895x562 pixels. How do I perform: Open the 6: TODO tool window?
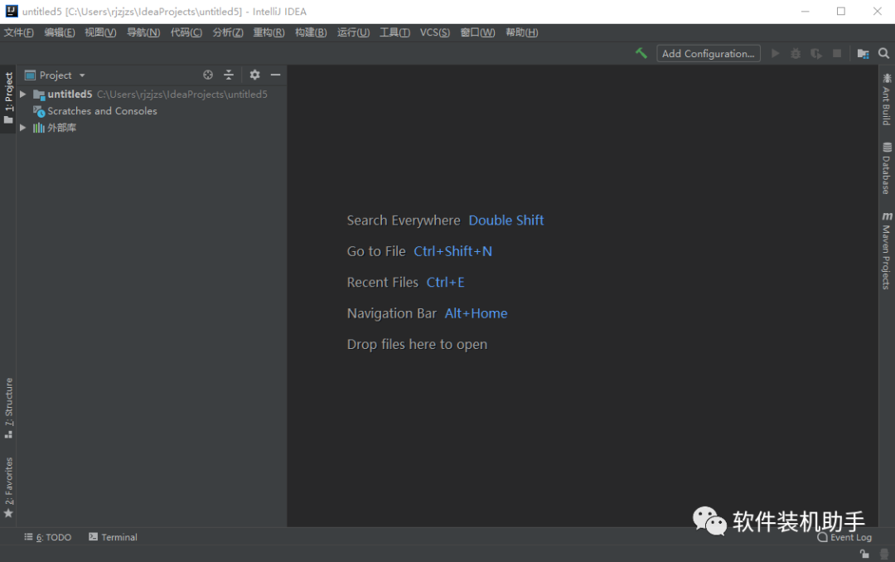(x=48, y=537)
